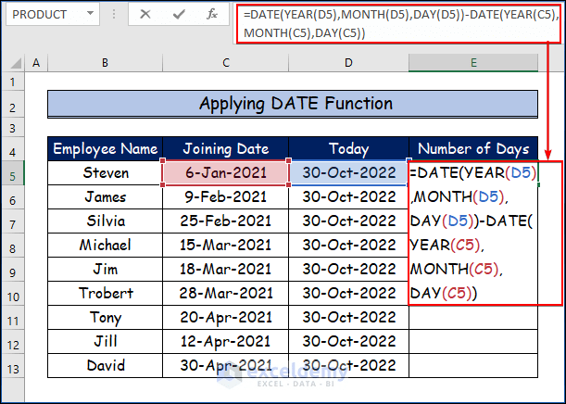Click the 'Number of Days' header cell

(x=473, y=149)
